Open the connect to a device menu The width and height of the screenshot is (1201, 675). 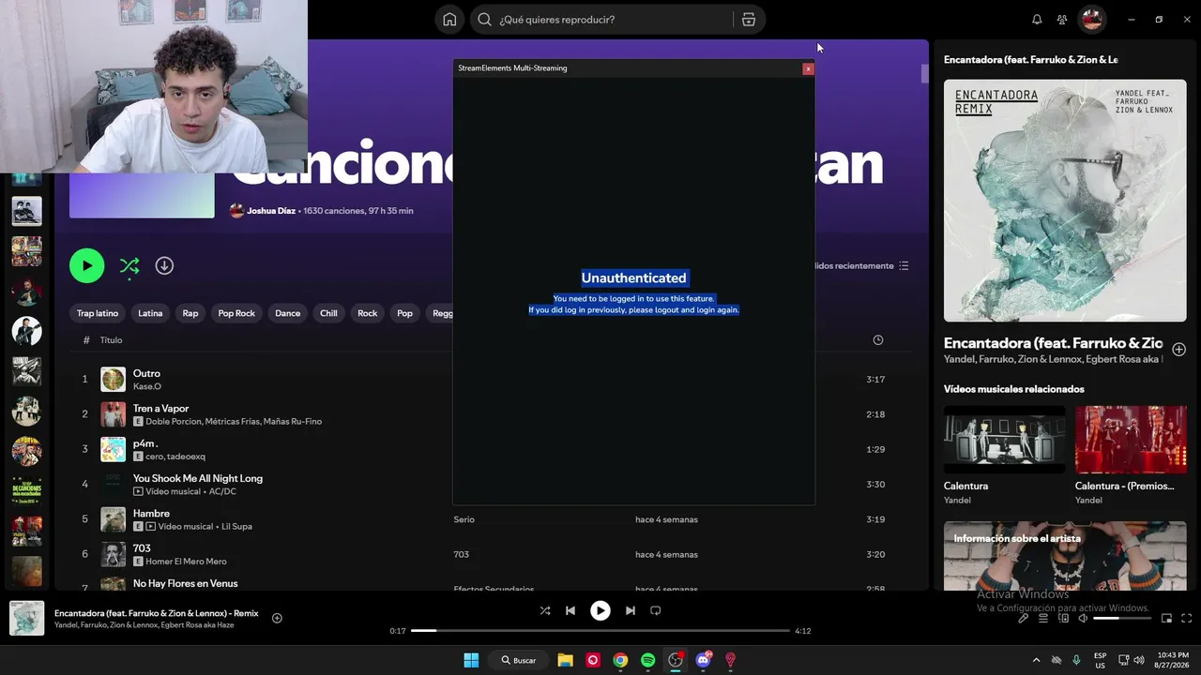coord(1063,618)
